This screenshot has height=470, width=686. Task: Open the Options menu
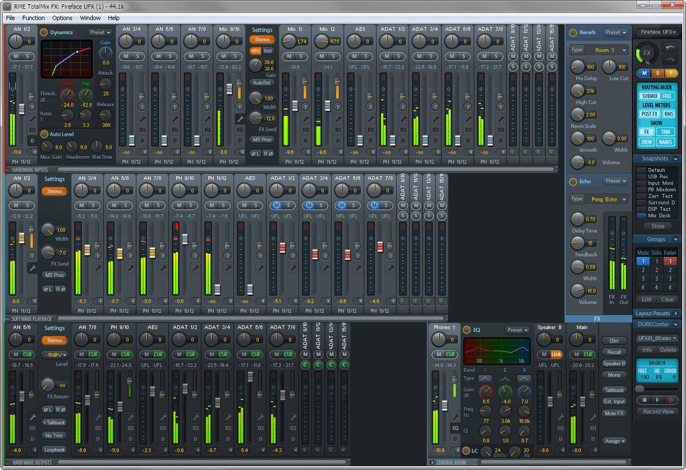click(62, 18)
